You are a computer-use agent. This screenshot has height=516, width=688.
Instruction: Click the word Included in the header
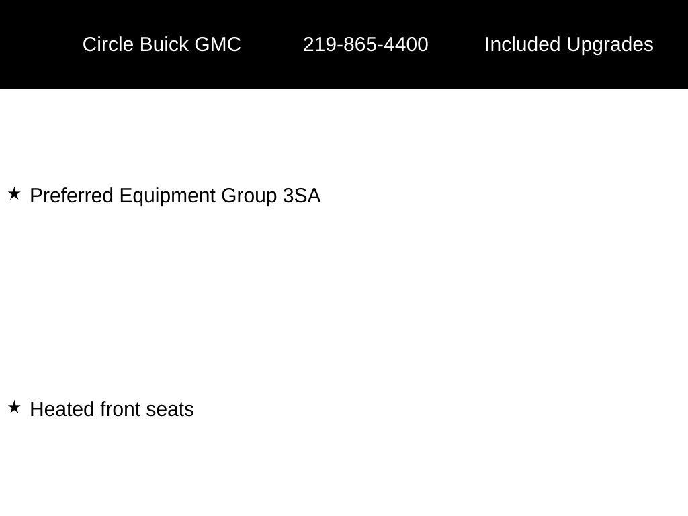point(523,44)
